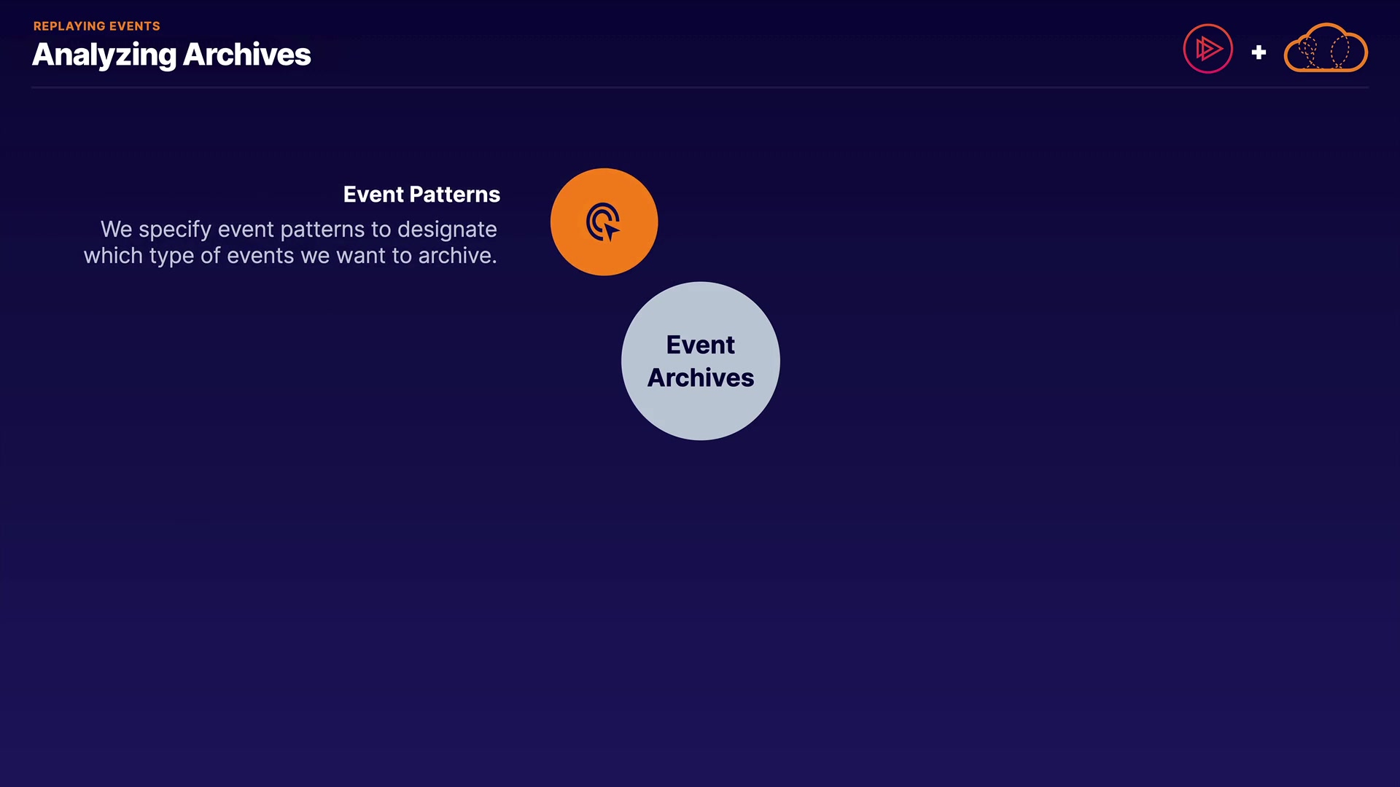Click the white plus sign between logos
1400x787 pixels.
point(1259,52)
